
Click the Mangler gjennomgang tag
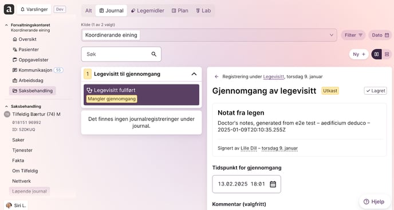pos(112,99)
